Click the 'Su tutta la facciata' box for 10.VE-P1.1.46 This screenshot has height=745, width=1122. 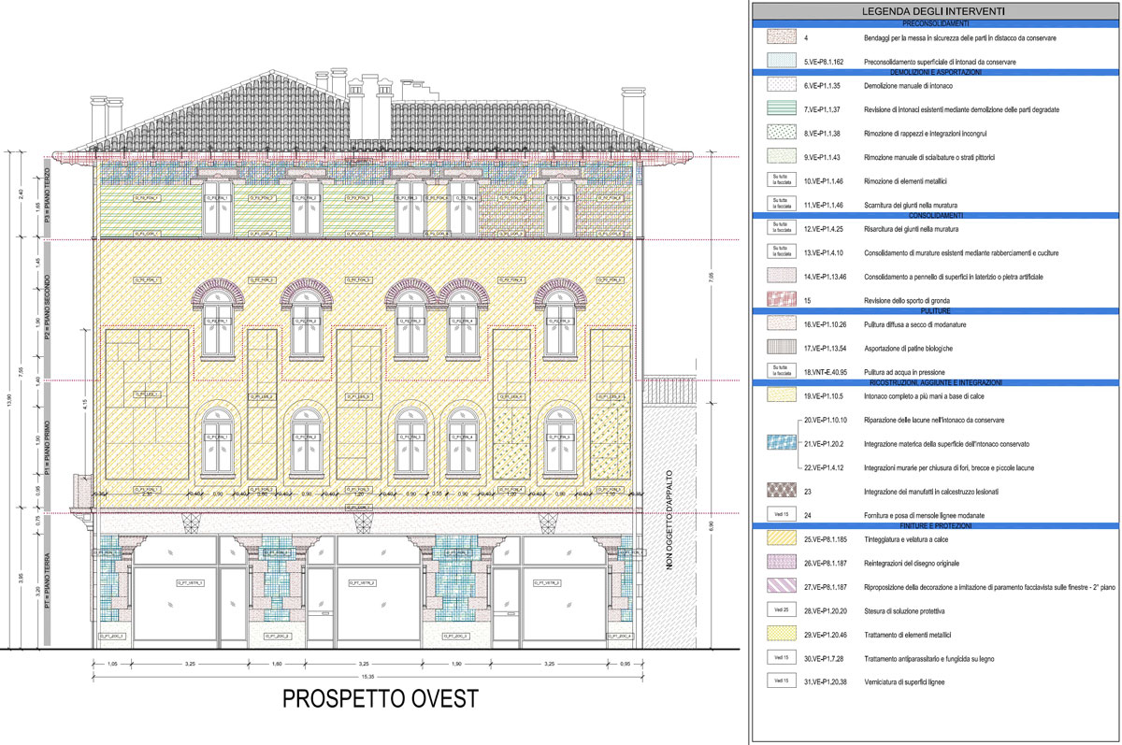click(779, 180)
